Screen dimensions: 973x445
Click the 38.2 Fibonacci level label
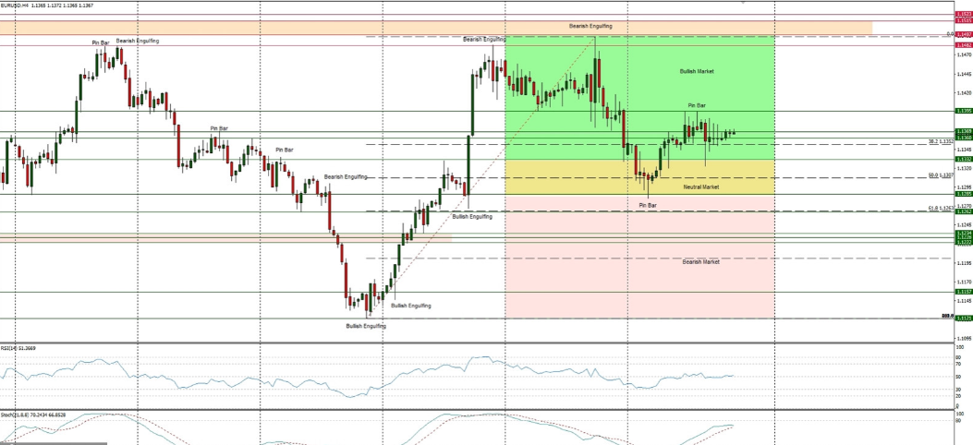point(940,142)
